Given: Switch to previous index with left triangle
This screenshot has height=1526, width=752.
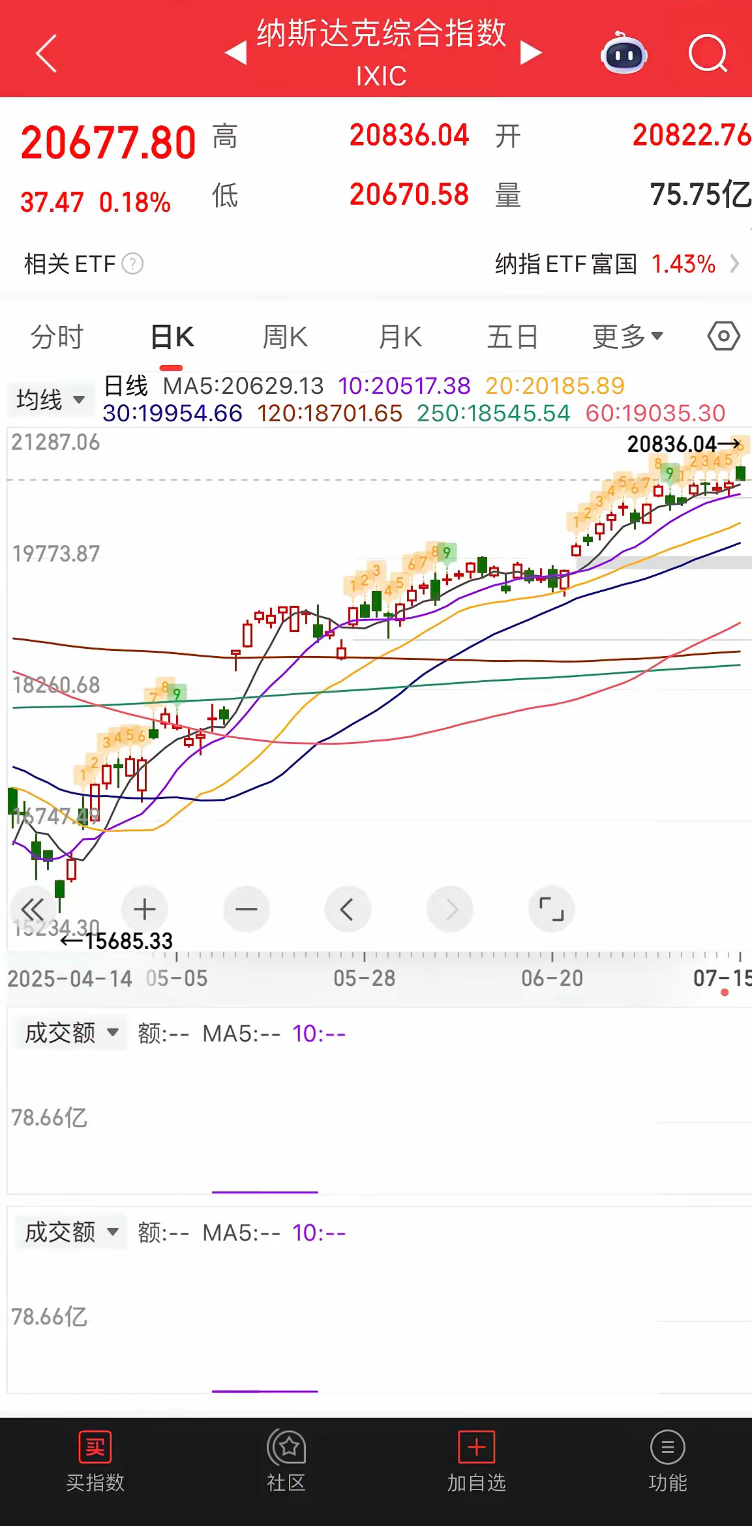Looking at the screenshot, I should [x=235, y=53].
